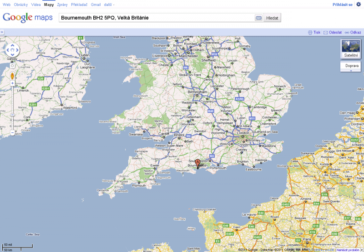Click the Paris label on the map

(307, 239)
